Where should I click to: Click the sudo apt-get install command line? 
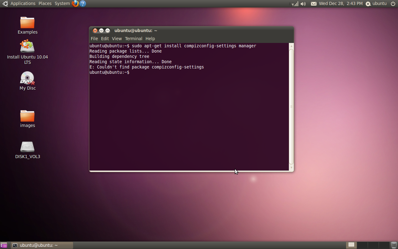tap(173, 46)
